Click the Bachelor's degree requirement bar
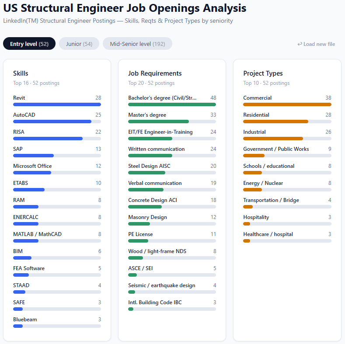345x344 pixels. pos(172,104)
